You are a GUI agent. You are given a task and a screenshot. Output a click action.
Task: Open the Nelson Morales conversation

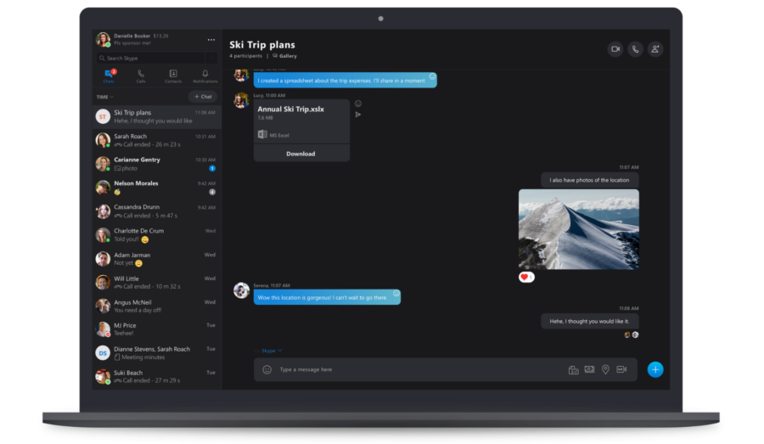[x=157, y=188]
